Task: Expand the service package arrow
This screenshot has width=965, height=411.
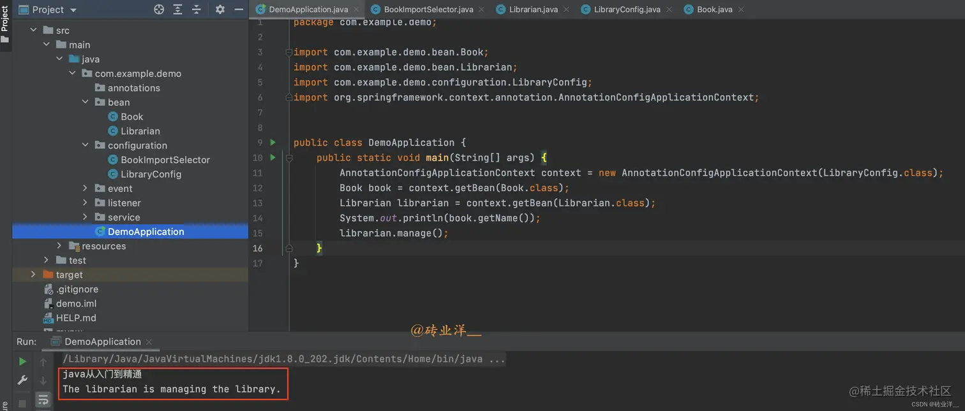Action: [86, 217]
